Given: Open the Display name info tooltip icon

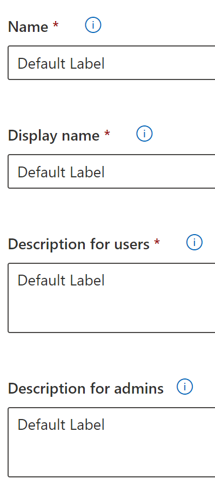Looking at the screenshot, I should tap(144, 134).
